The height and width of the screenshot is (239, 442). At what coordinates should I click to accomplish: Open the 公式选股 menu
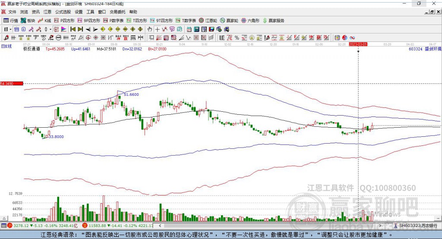pos(63,12)
